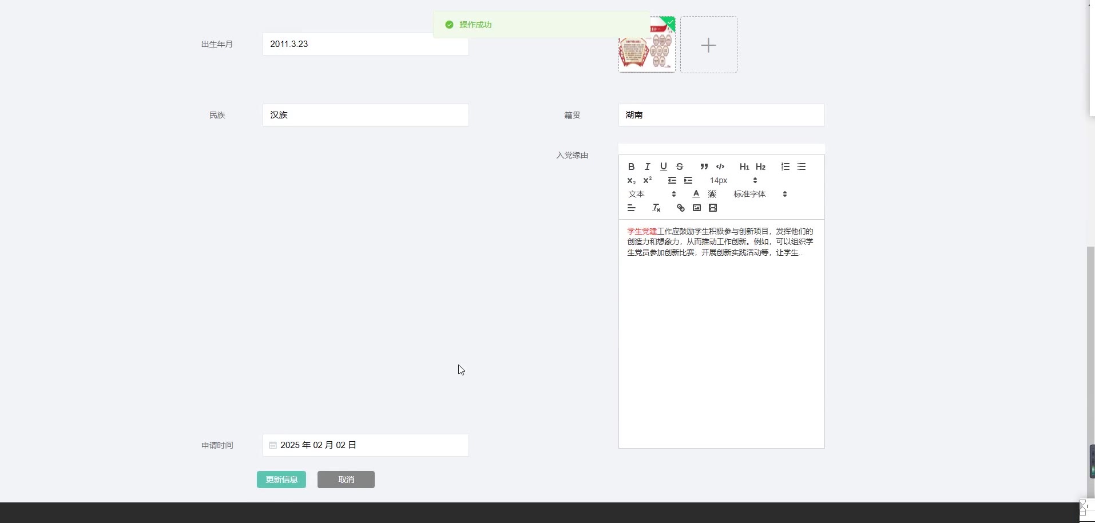1095x523 pixels.
Task: Open the 文本 heading style dropdown
Action: (x=652, y=194)
